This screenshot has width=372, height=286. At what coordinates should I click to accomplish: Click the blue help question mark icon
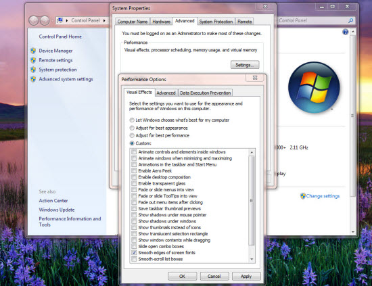tap(346, 32)
